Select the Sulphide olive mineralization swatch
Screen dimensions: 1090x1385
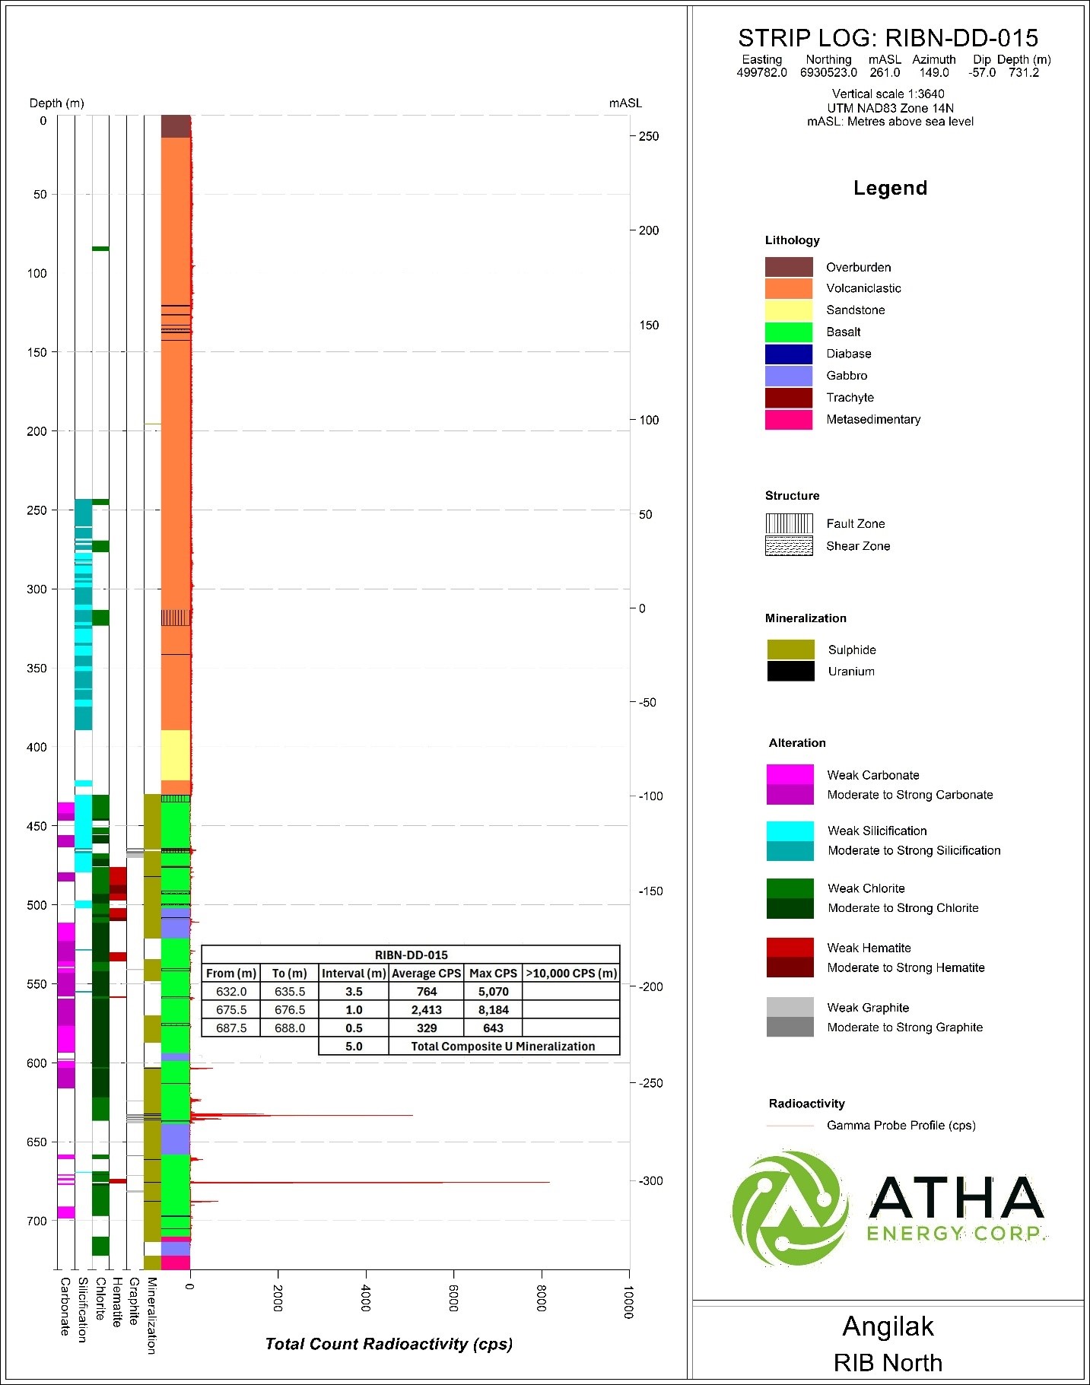(790, 650)
